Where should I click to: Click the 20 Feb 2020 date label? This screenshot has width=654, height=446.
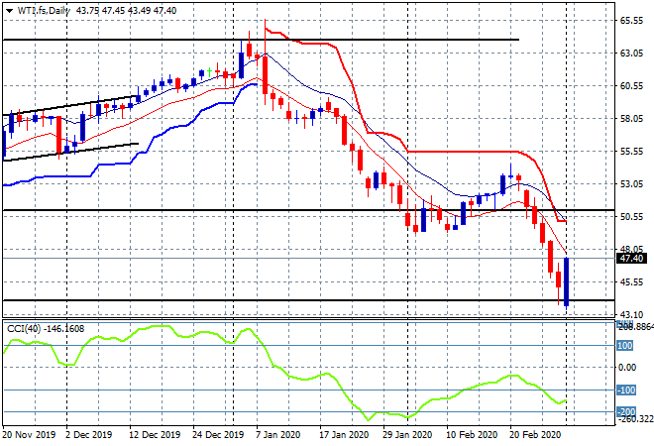[x=535, y=435]
